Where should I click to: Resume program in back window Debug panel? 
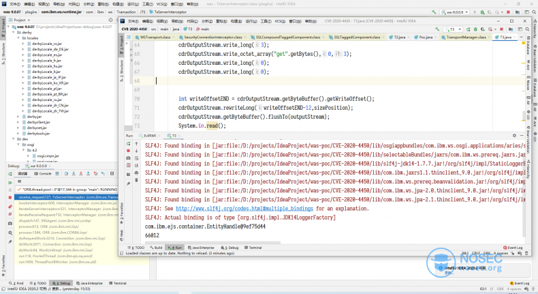(10, 183)
